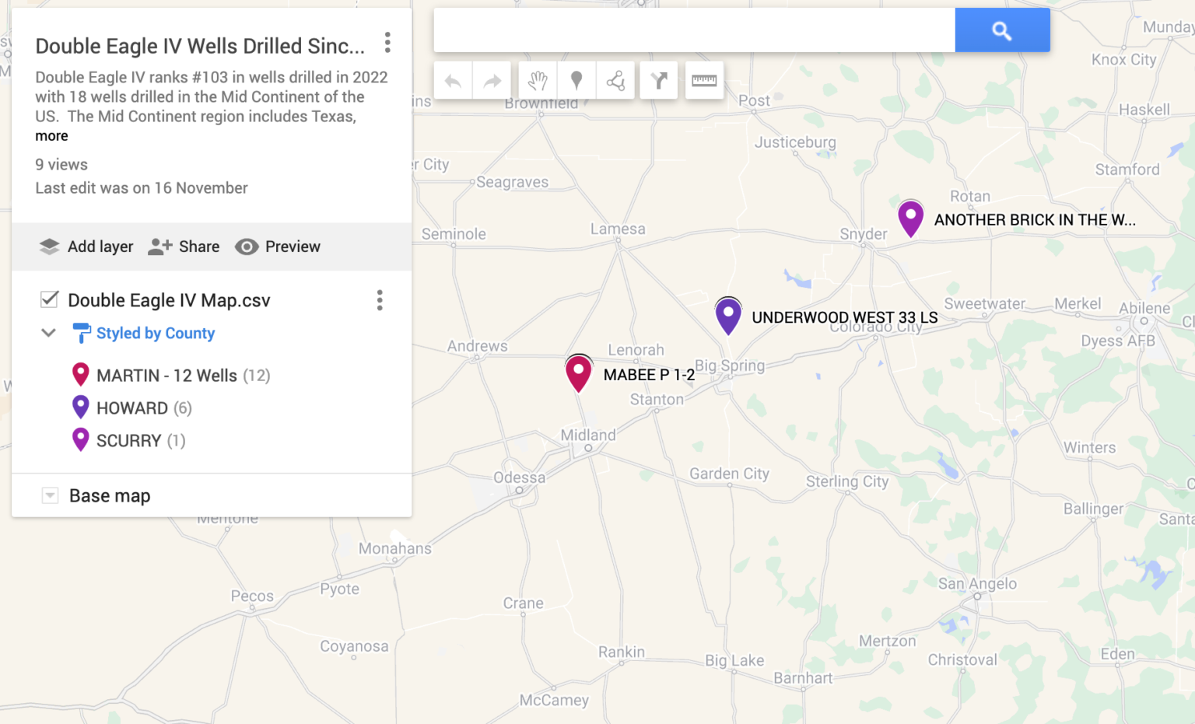Open Double Eagle IV Map.csv layer options
Viewport: 1195px width, 724px height.
380,300
